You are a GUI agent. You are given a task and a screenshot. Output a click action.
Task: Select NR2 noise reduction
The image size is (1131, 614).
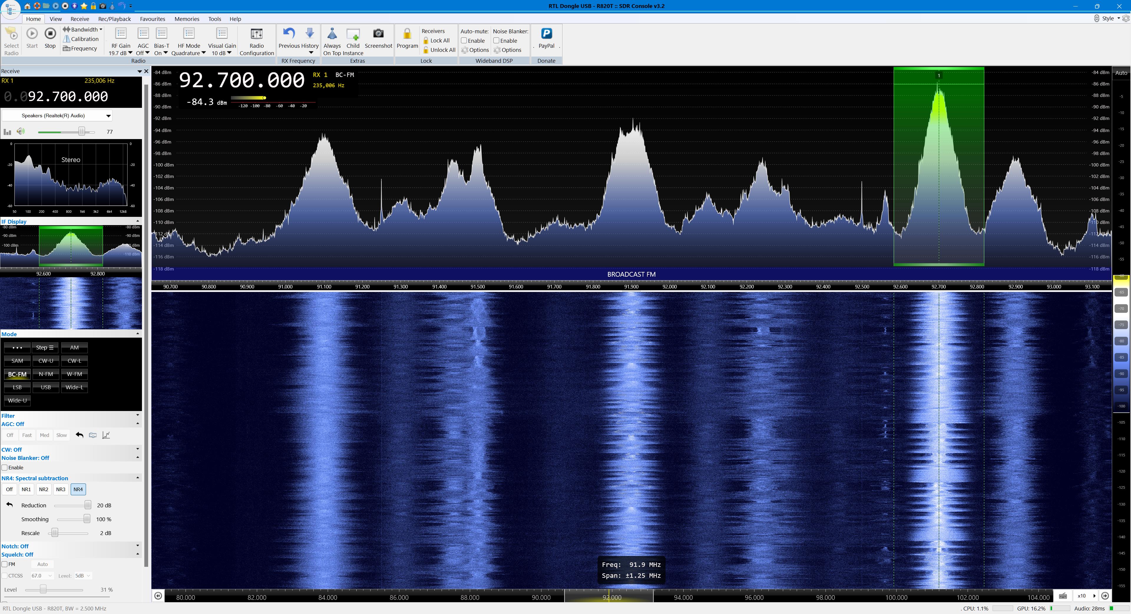coord(43,489)
